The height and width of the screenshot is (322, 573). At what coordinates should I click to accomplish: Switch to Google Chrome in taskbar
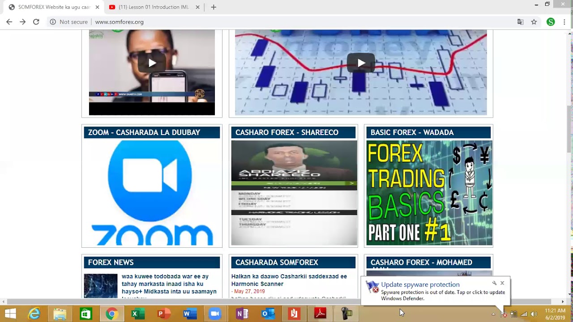pos(111,314)
